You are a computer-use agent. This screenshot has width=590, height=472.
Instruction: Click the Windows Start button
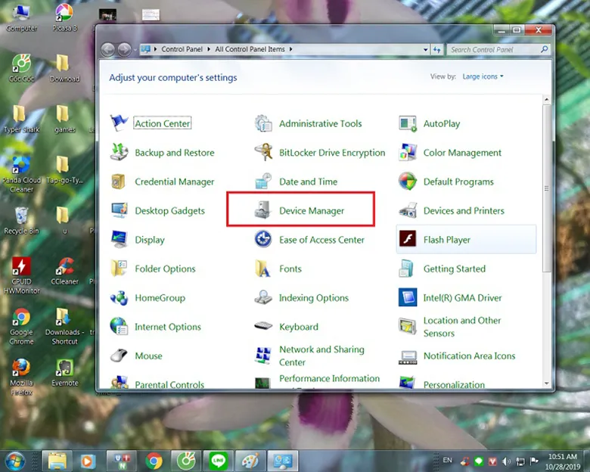[14, 460]
